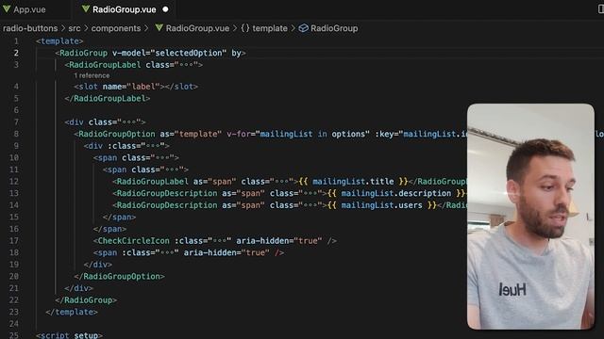This screenshot has height=339, width=604.
Task: Click closing '</RadioGroupOption>' tag
Action: click(120, 276)
